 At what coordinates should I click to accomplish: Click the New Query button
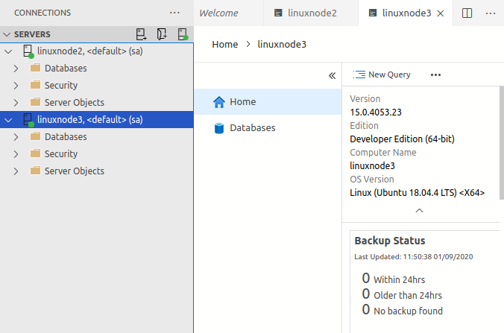tap(382, 74)
